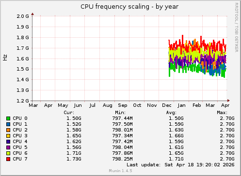Select the 'CPU 2' legend label
Image resolution: width=241 pixels, height=176 pixels.
tap(20, 130)
